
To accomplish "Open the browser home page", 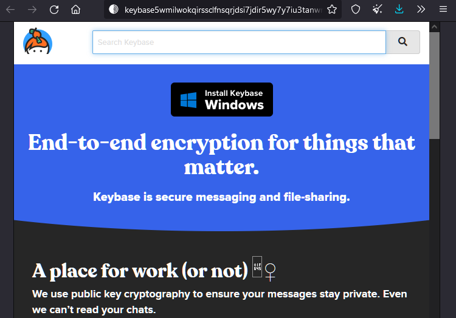I will (75, 10).
